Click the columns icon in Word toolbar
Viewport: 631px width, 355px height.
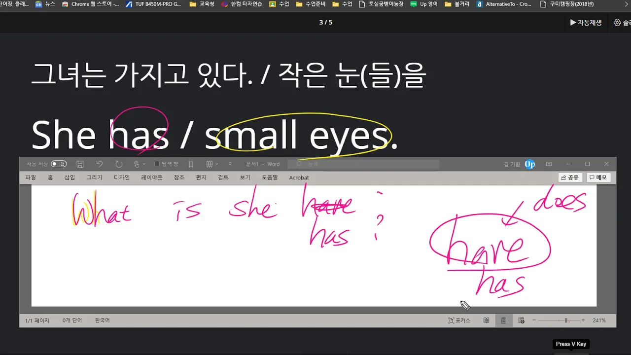210,164
